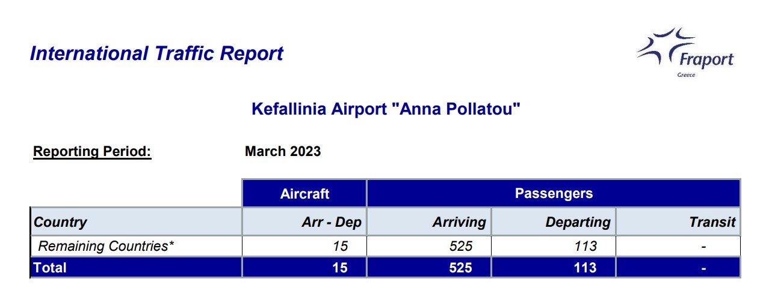The width and height of the screenshot is (763, 294).
Task: Select the March 2023 date text
Action: click(x=283, y=151)
